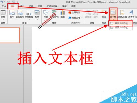Click the 我的应用 (My Apps) button

(x=74, y=18)
